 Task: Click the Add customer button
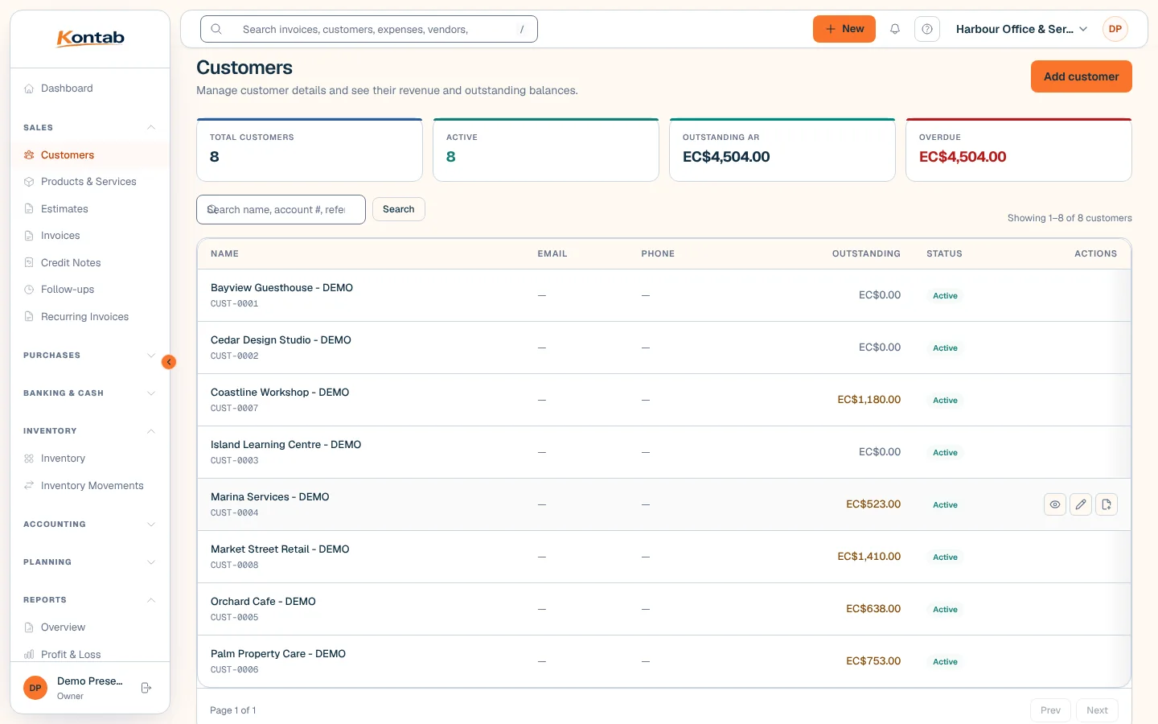click(1081, 76)
